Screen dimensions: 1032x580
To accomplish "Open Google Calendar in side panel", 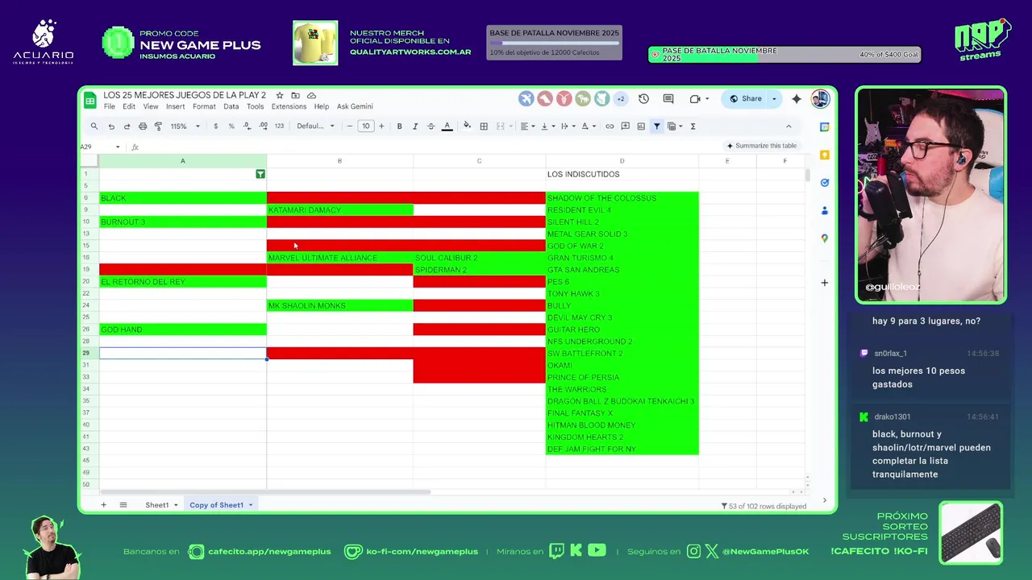I will click(824, 127).
